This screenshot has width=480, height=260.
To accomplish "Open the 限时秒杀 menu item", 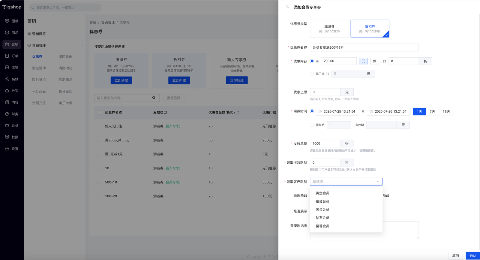I will point(65,56).
